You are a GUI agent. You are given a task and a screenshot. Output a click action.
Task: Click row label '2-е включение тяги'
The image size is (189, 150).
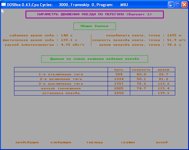[61, 79]
